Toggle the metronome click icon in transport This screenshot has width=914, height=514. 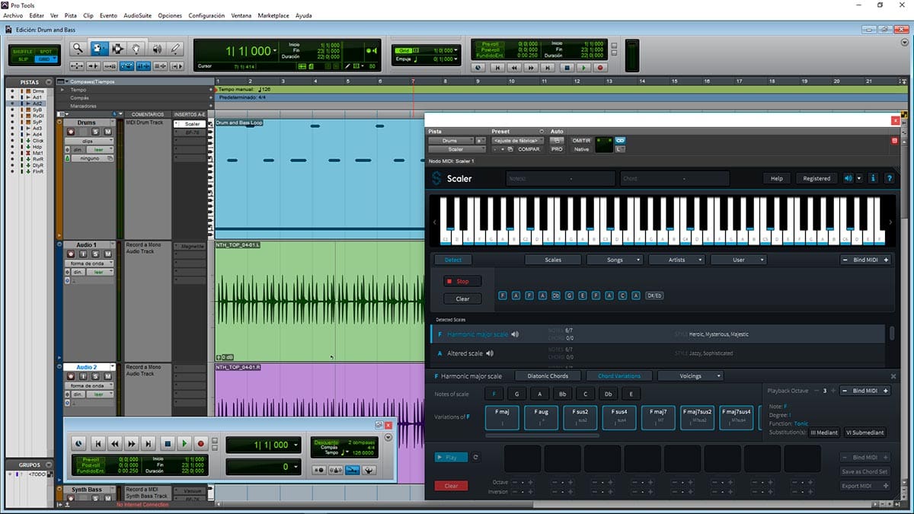coord(335,470)
